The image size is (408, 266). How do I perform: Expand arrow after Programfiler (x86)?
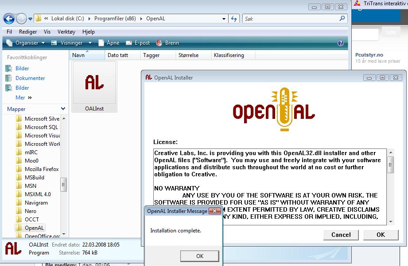click(x=141, y=19)
